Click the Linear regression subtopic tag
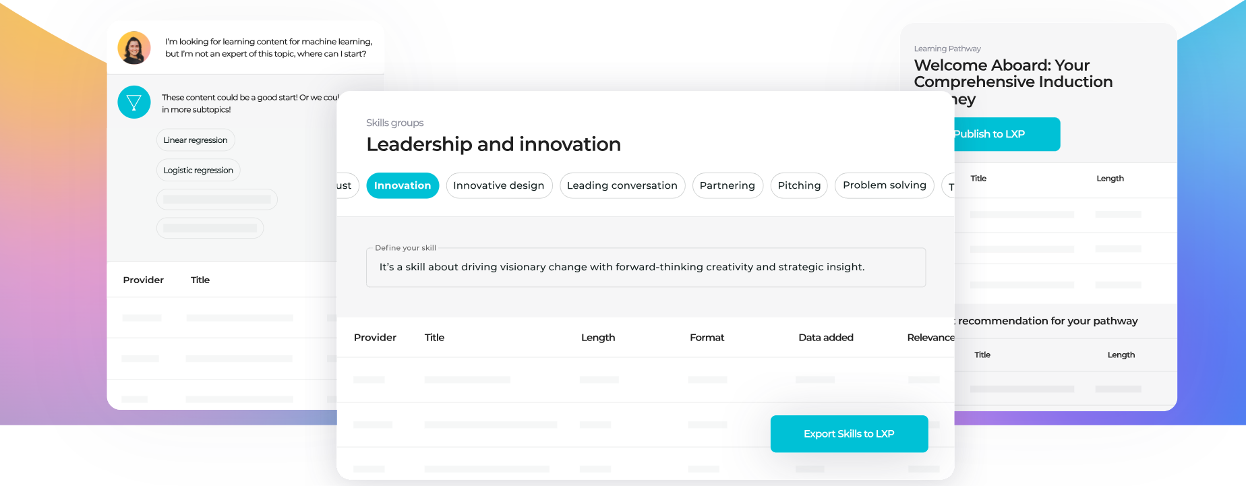 coord(196,140)
